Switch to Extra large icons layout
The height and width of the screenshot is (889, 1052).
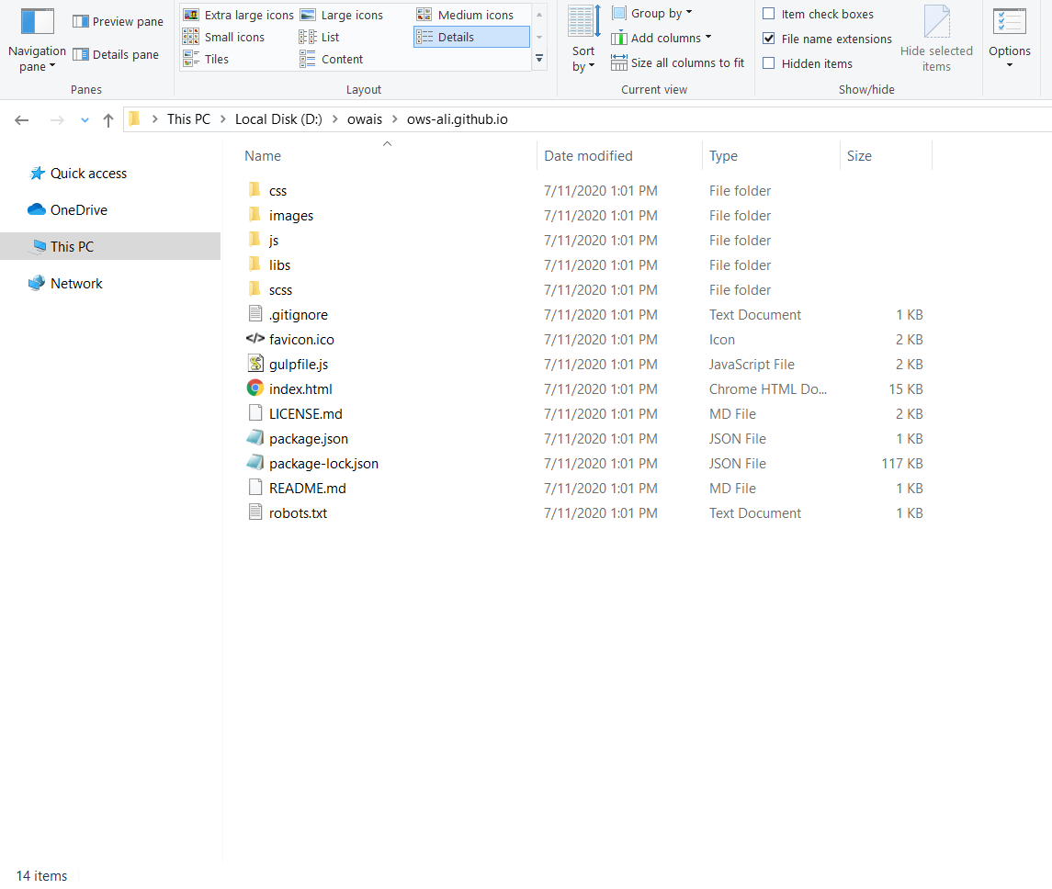(238, 15)
